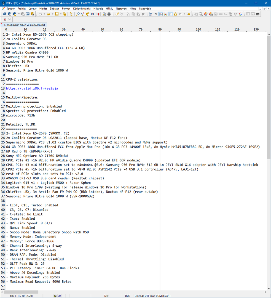The width and height of the screenshot is (271, 298).
Task: Click the Find and replace icon
Action: coord(83,14)
